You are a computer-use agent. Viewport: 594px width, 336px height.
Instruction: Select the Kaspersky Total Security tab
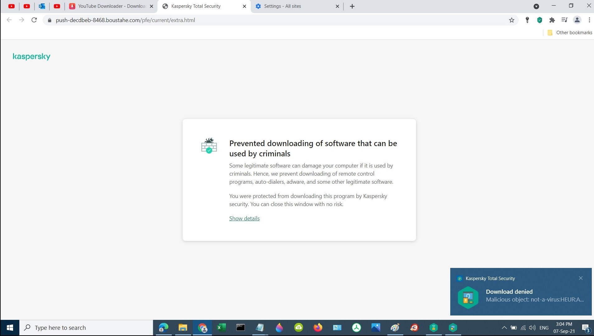(204, 6)
